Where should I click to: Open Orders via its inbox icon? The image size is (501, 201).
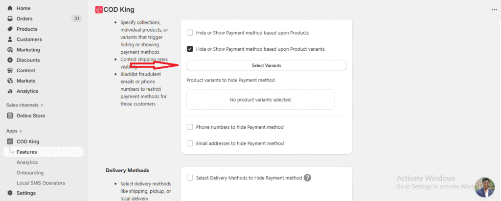[x=10, y=19]
